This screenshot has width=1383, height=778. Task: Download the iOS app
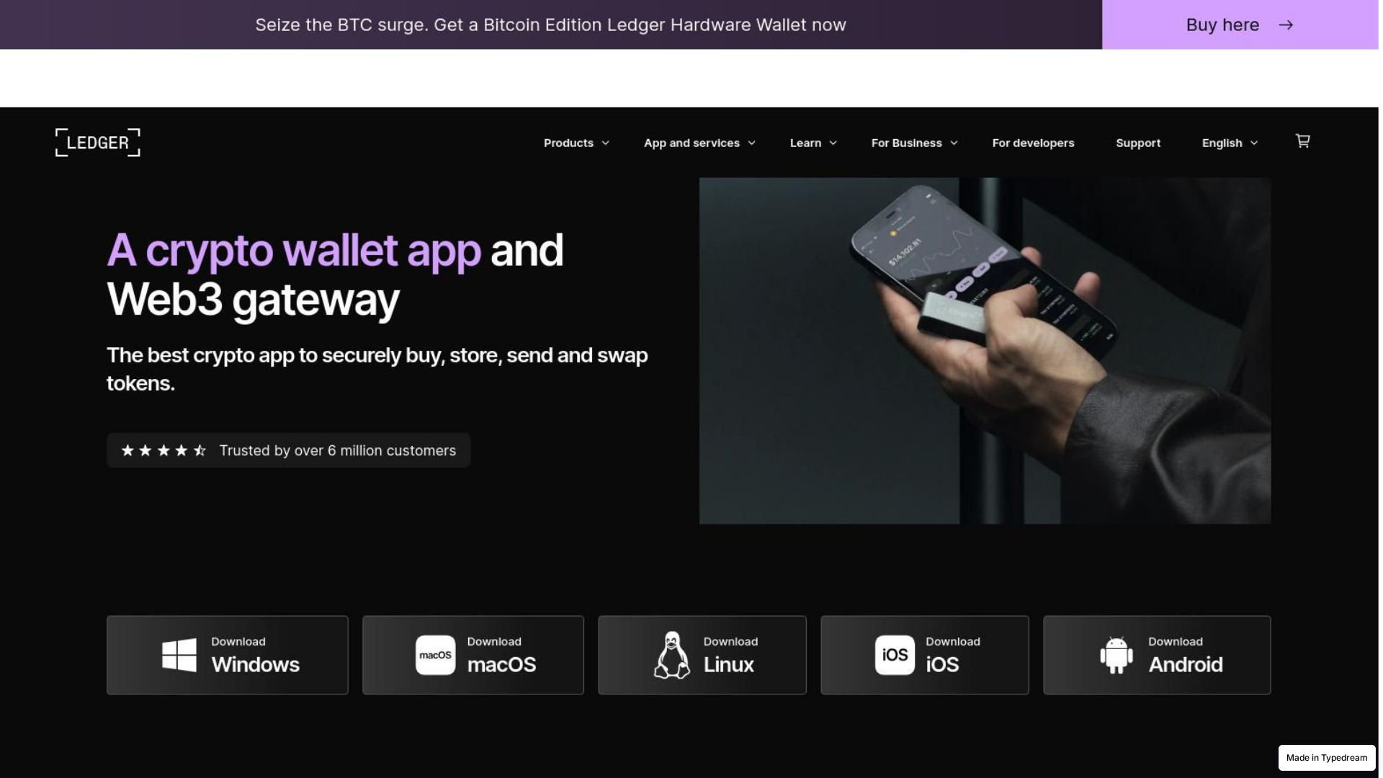(925, 655)
